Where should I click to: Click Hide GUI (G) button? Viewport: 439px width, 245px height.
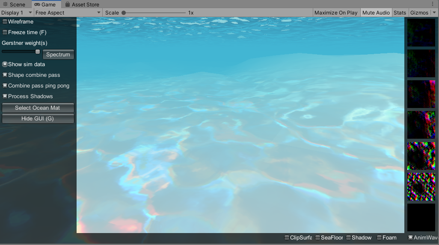pos(38,119)
